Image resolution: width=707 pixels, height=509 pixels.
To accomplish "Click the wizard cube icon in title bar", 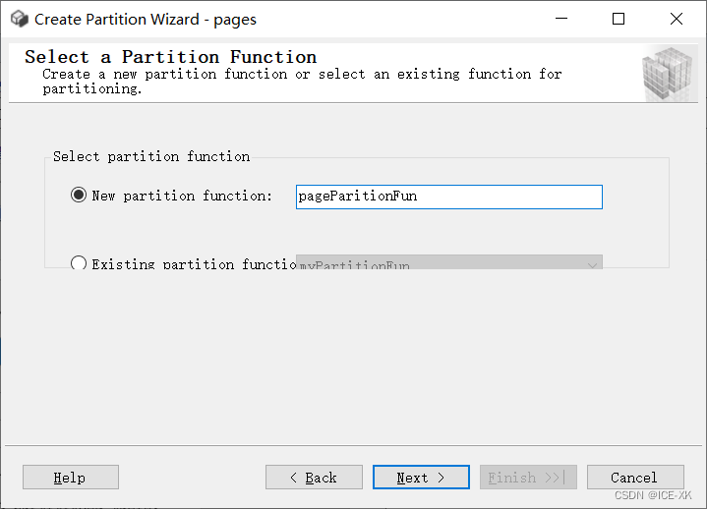I will click(x=19, y=19).
